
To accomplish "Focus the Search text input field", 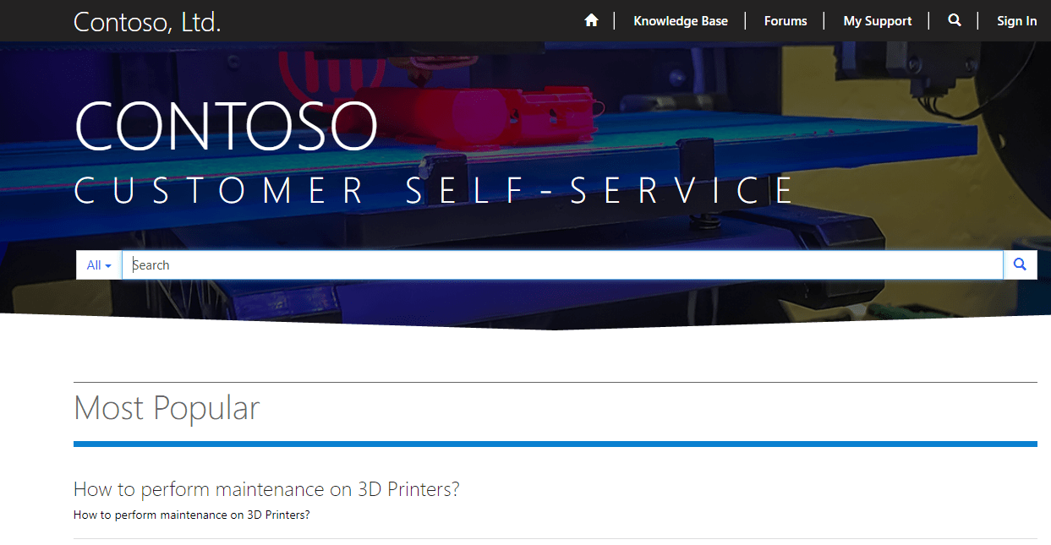I will [562, 265].
